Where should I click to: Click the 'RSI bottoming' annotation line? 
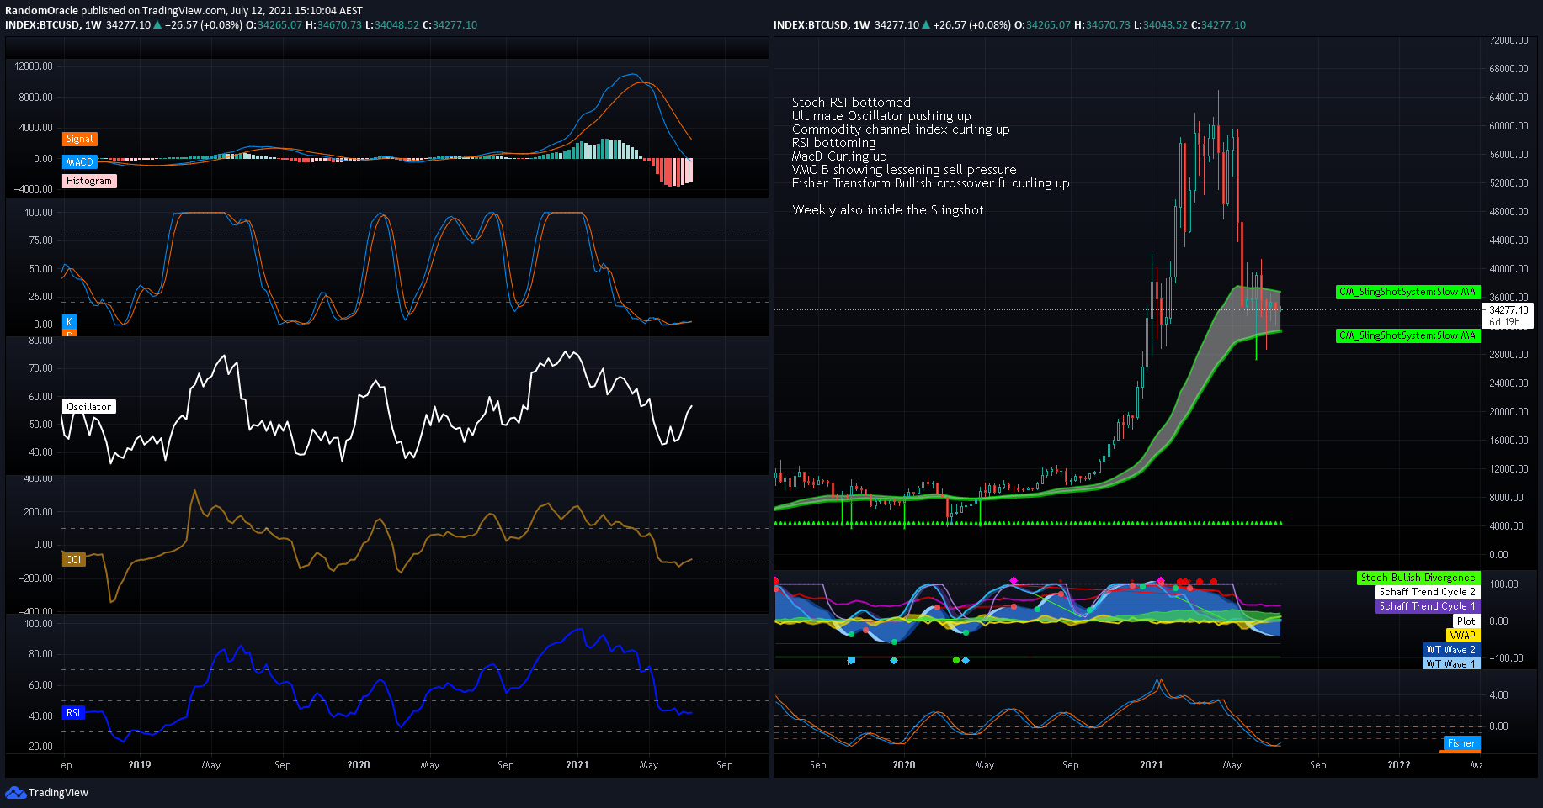[833, 143]
